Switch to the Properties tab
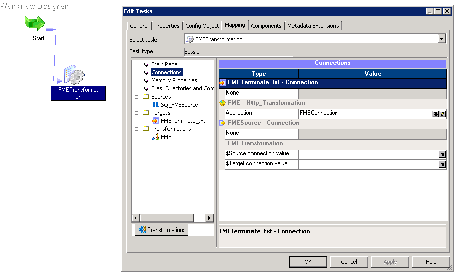This screenshot has height=276, width=462. click(x=167, y=26)
